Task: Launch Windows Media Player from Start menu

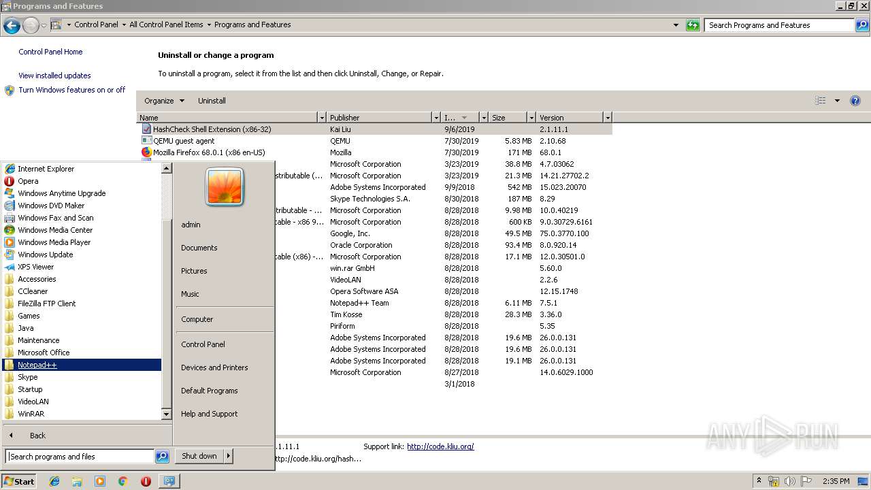Action: coord(54,242)
